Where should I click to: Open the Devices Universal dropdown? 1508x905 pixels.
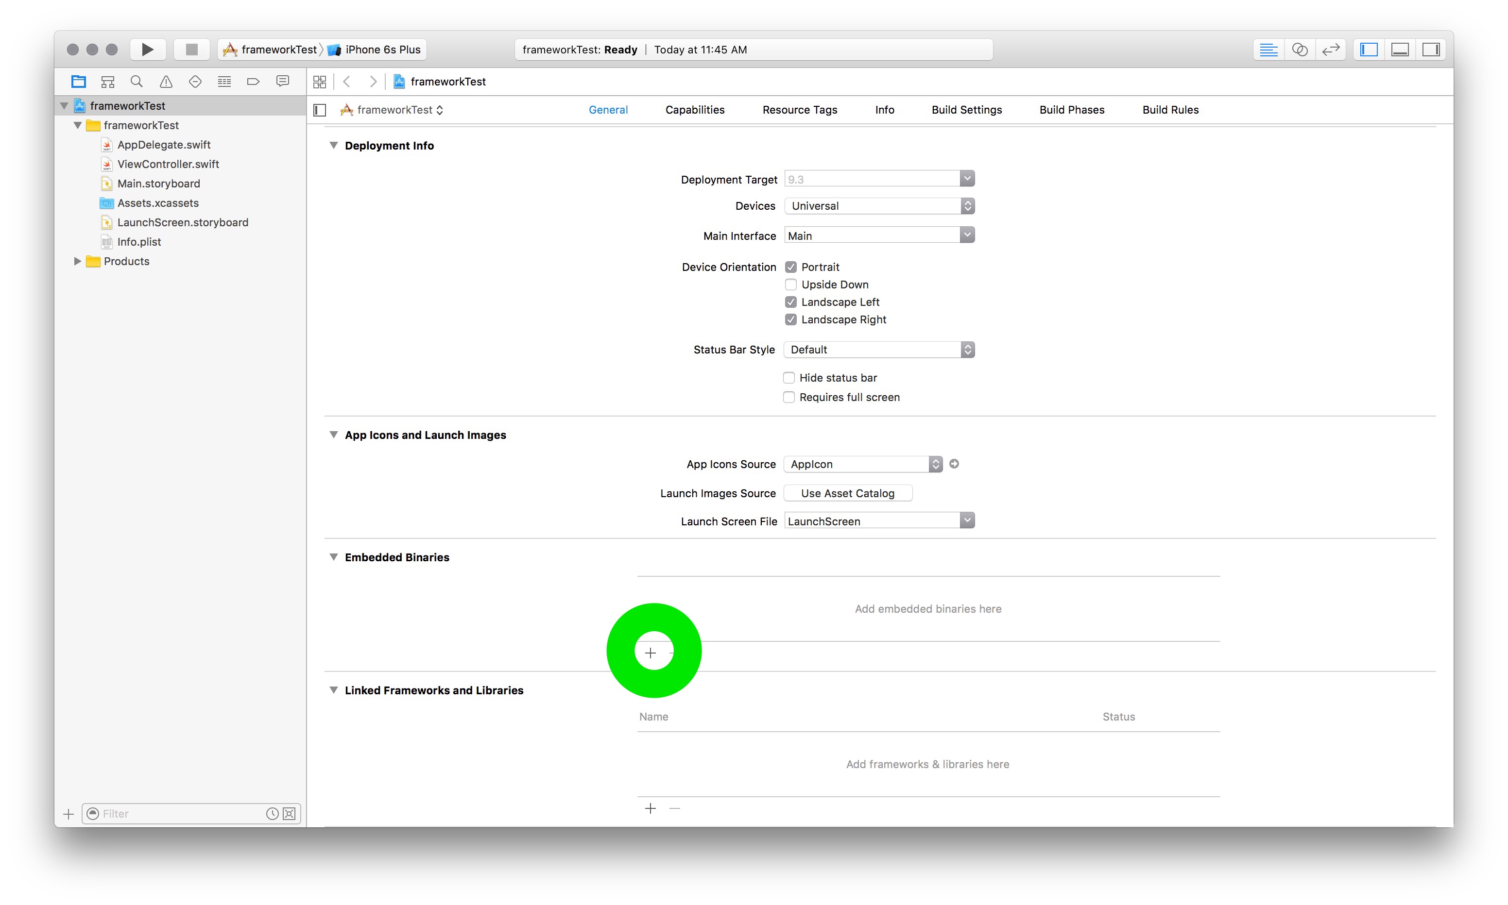coord(878,205)
